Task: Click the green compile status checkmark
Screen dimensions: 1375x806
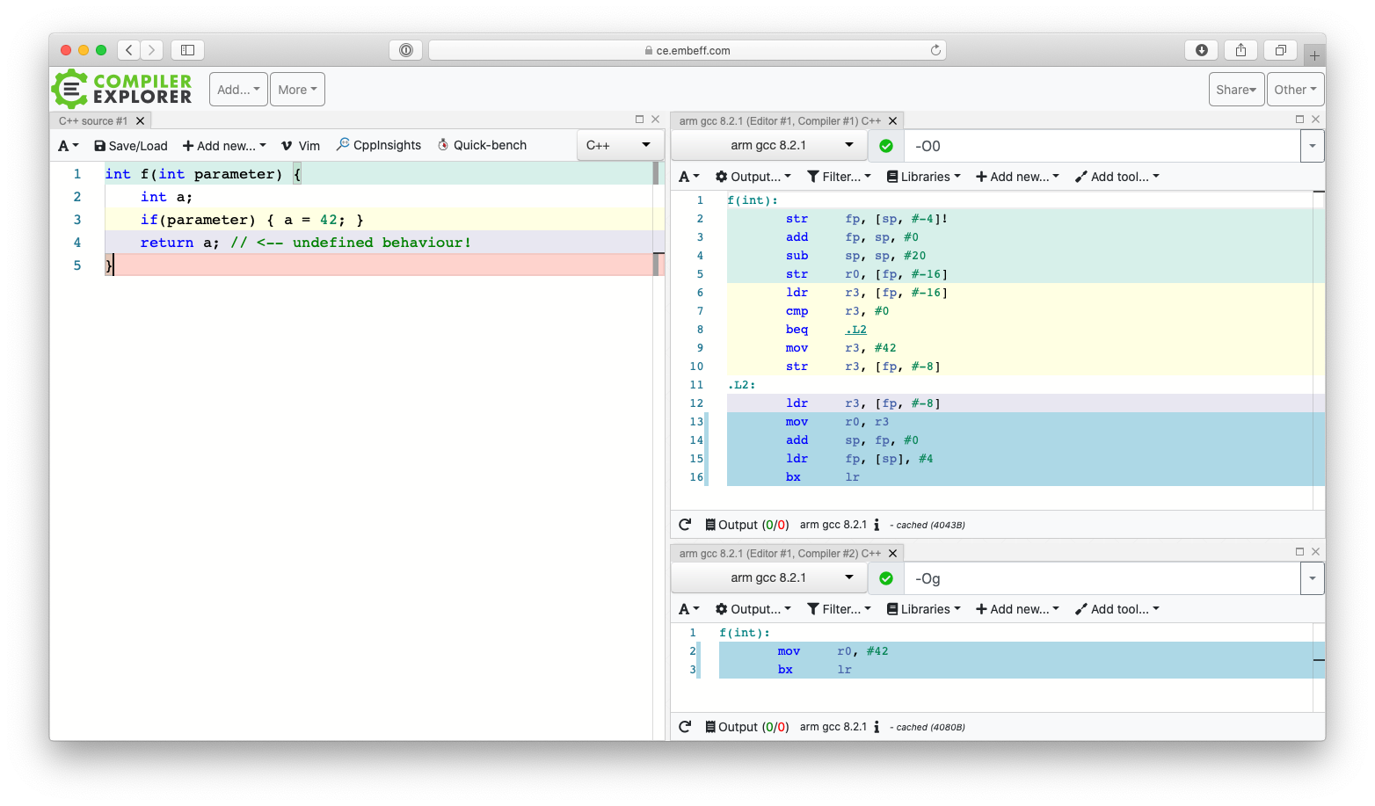Action: [884, 145]
